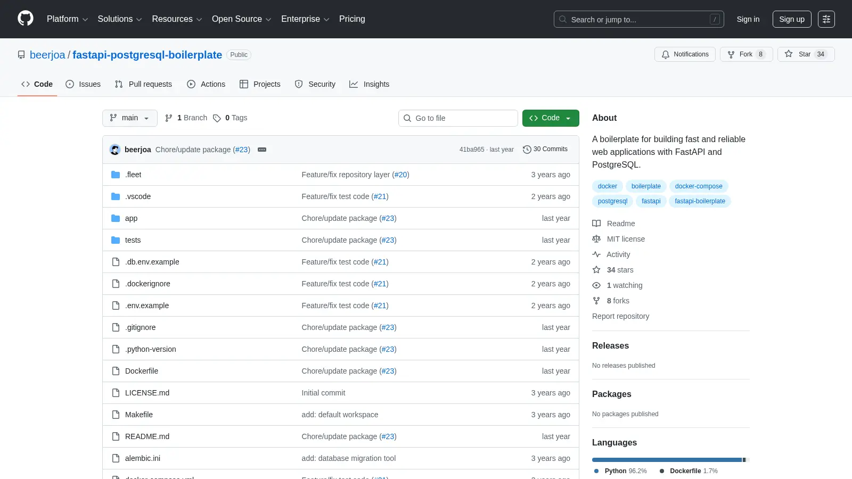
Task: Switch to the Code tab
Action: pos(37,84)
